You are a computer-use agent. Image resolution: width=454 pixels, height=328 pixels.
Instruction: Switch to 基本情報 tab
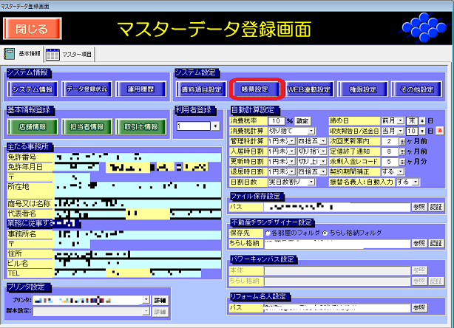23,54
